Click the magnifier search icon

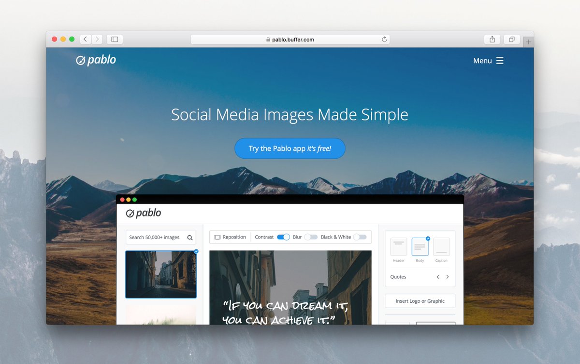(x=190, y=237)
